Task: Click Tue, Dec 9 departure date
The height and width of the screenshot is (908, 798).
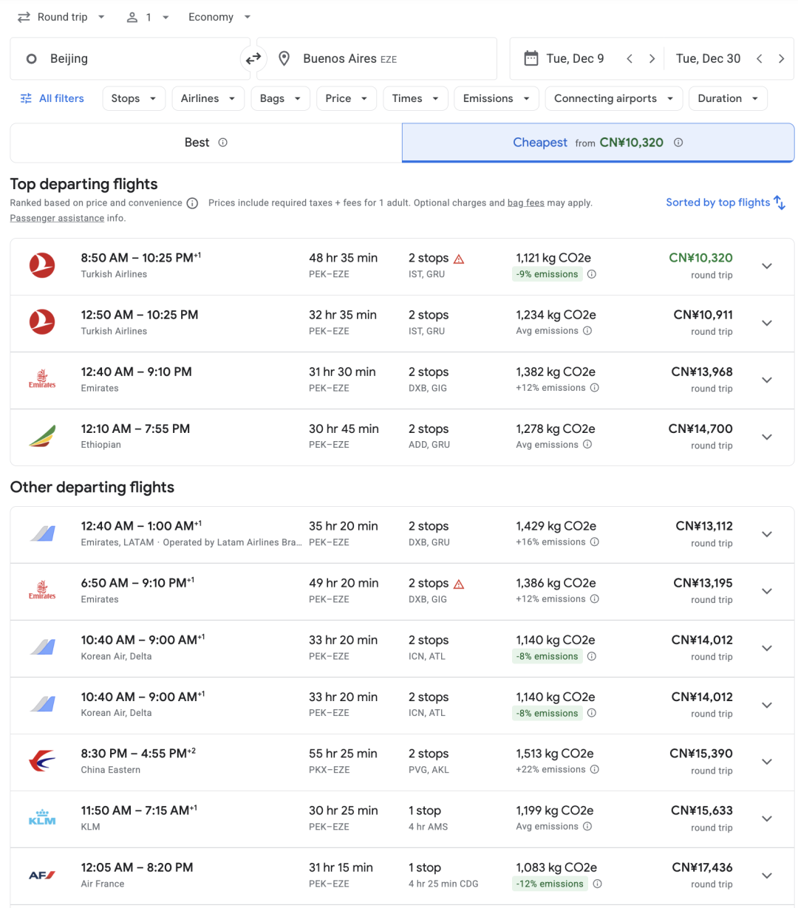Action: tap(575, 58)
